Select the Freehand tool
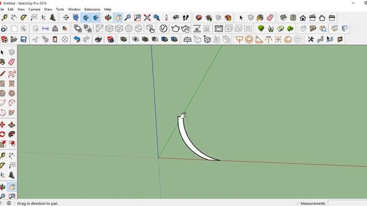Image resolution: width=367 pixels, height=206 pixels. click(x=11, y=74)
